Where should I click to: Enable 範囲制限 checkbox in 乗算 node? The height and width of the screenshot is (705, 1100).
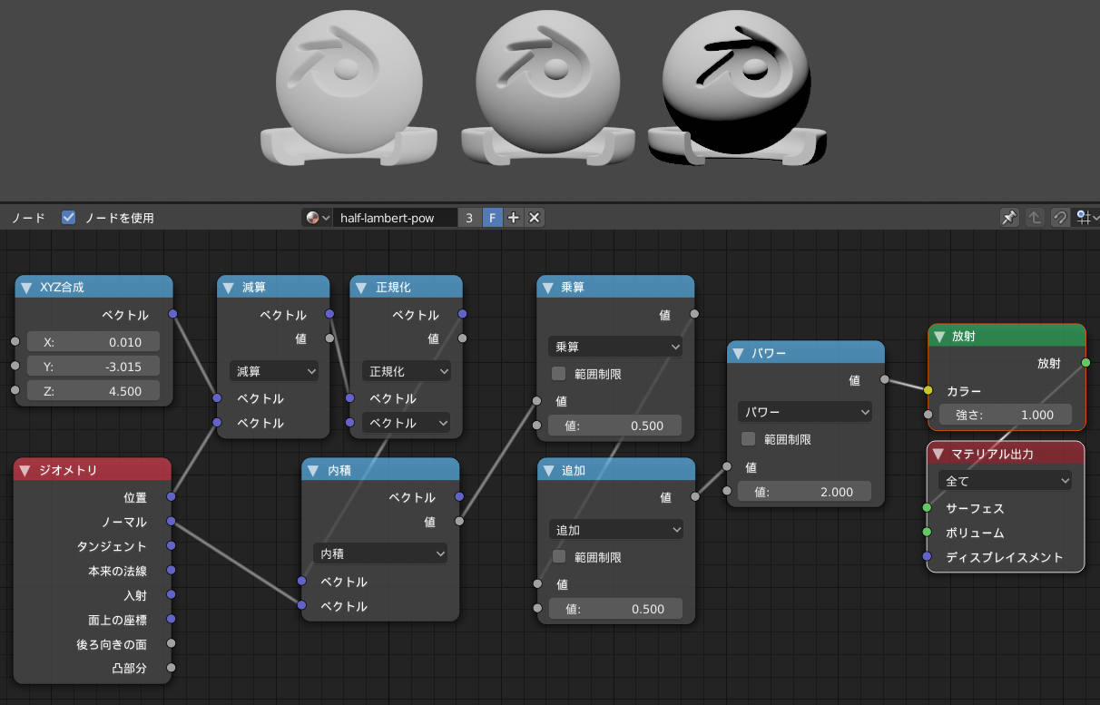click(x=559, y=374)
